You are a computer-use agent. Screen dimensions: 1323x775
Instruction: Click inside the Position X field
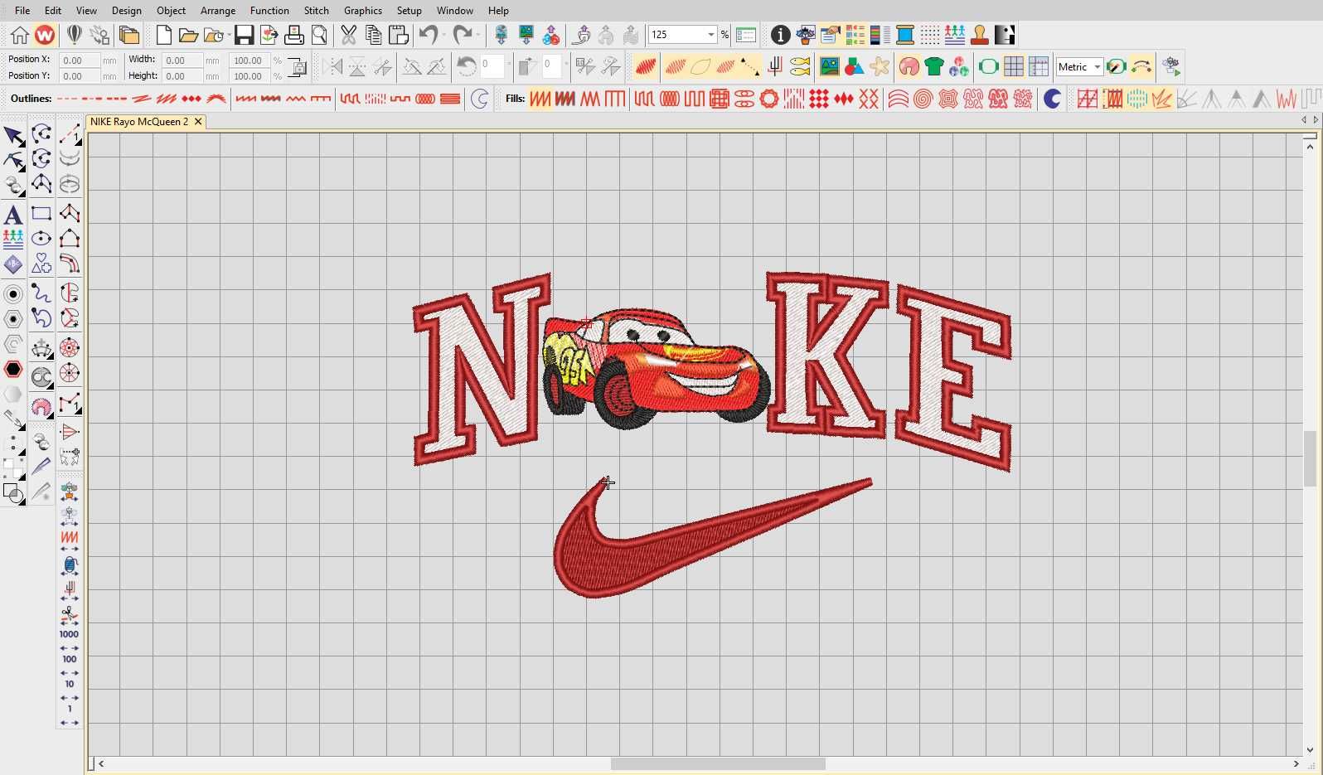click(80, 60)
